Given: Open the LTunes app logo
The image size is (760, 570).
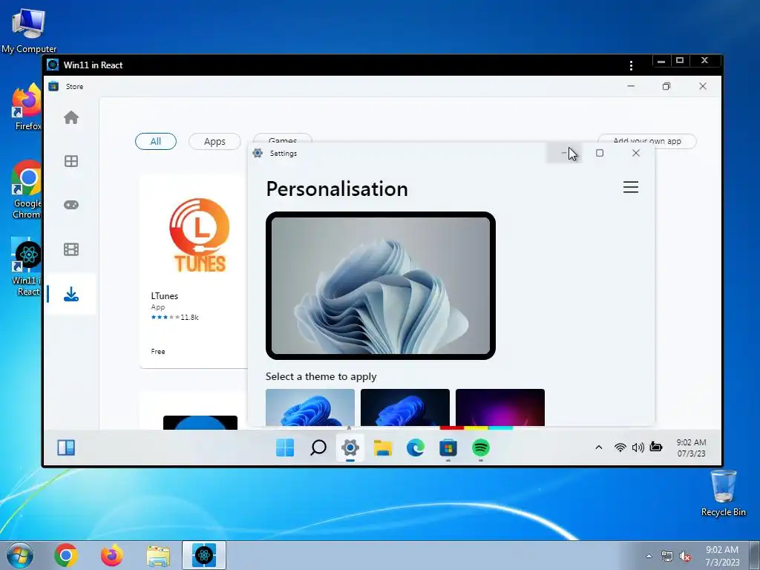Looking at the screenshot, I should (x=200, y=235).
